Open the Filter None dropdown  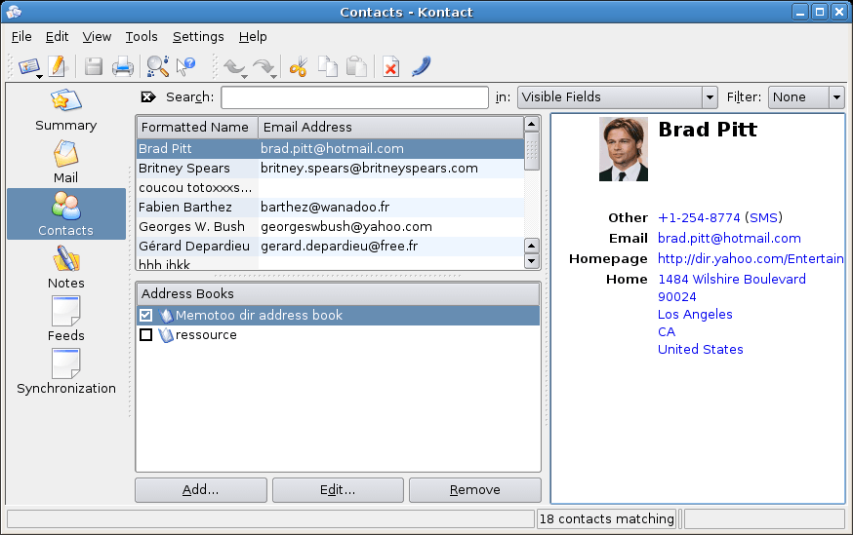point(806,97)
